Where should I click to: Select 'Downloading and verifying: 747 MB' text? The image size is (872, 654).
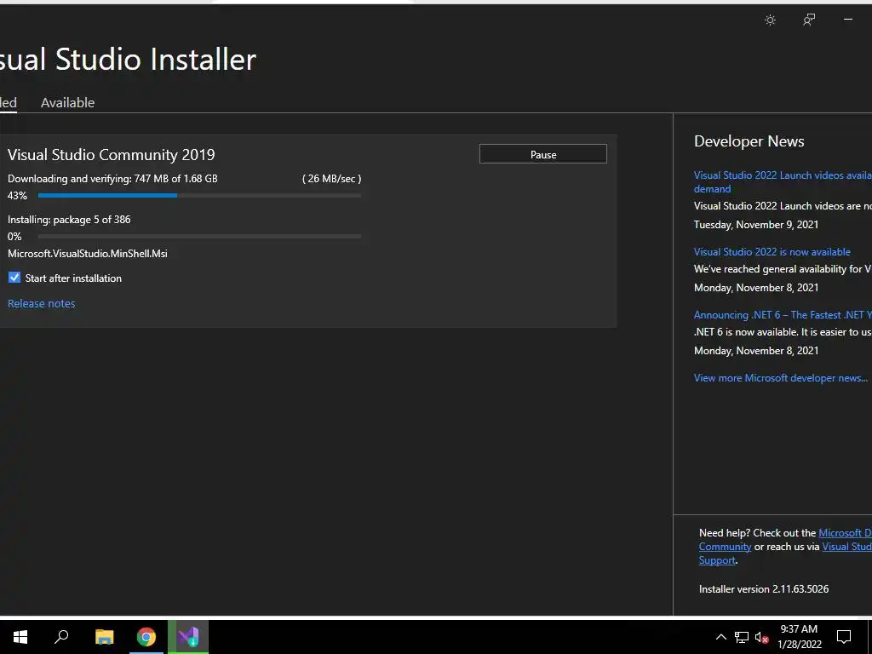88,179
